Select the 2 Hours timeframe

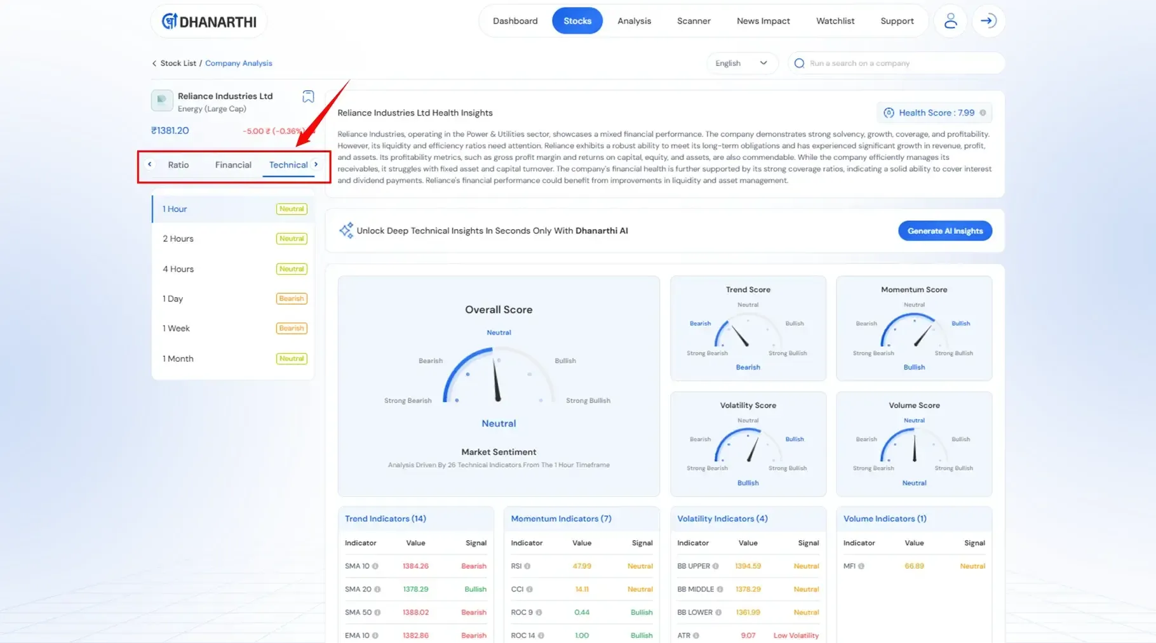[232, 239]
